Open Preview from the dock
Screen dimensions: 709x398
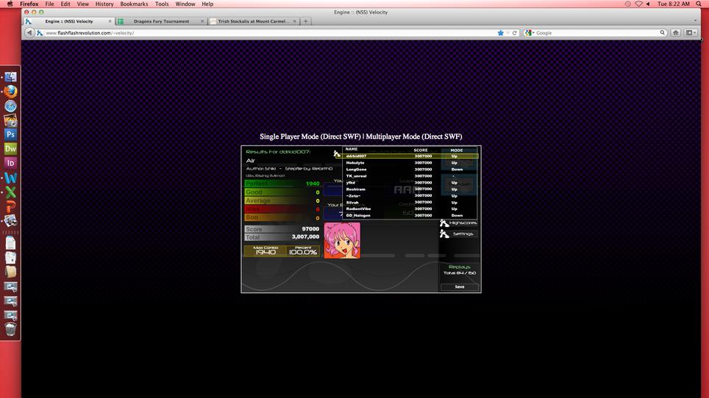10,220
